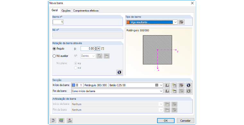Increase the β angle using the spinner
Screen dimensions: 244x125
tap(96, 48)
